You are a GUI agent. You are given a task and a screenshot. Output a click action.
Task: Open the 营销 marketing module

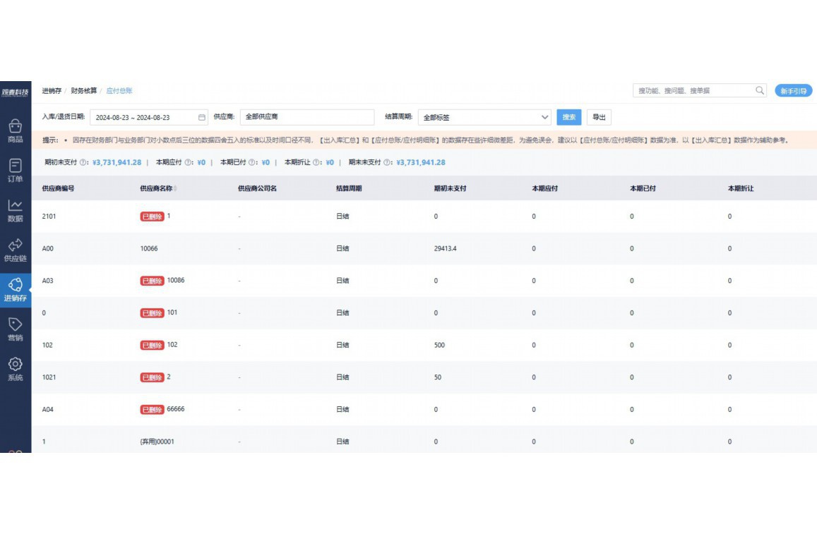(x=15, y=329)
